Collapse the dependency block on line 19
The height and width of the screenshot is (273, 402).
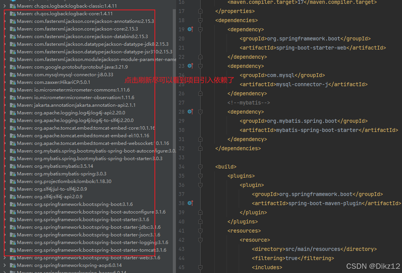(201, 29)
